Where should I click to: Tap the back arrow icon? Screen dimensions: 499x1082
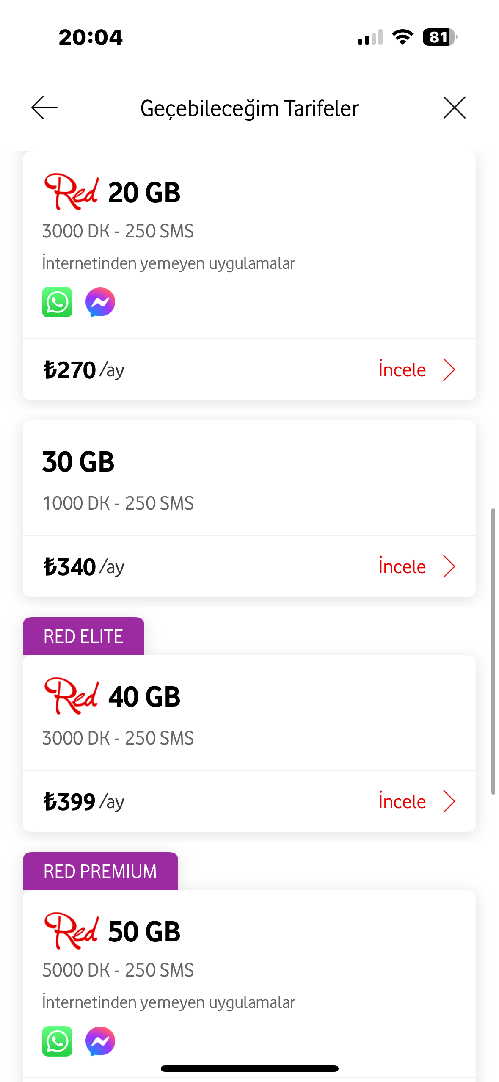(x=44, y=108)
